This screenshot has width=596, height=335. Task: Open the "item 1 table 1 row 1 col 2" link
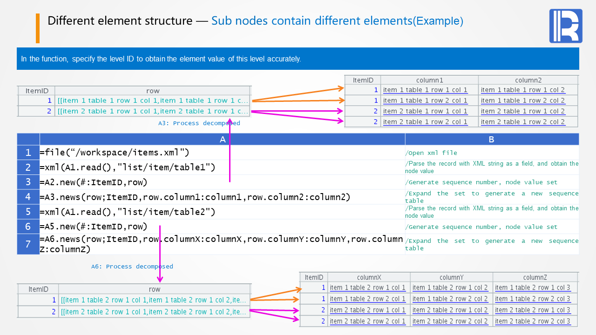pos(522,90)
